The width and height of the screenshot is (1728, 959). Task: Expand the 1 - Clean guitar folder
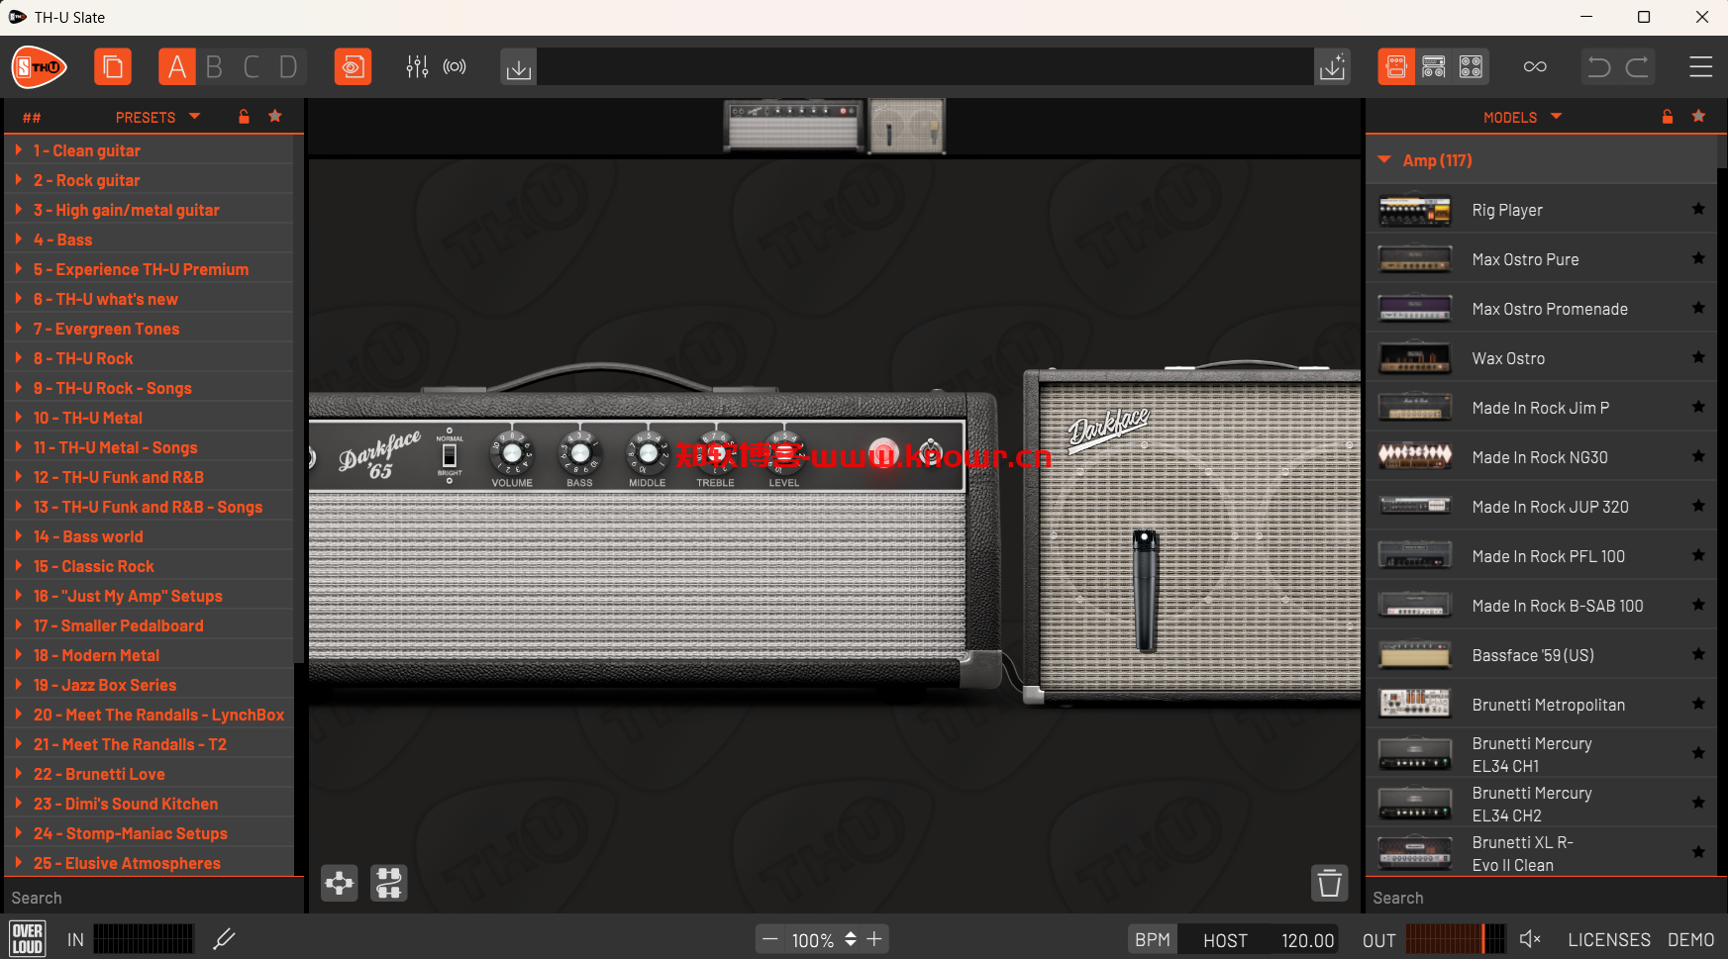coord(18,150)
